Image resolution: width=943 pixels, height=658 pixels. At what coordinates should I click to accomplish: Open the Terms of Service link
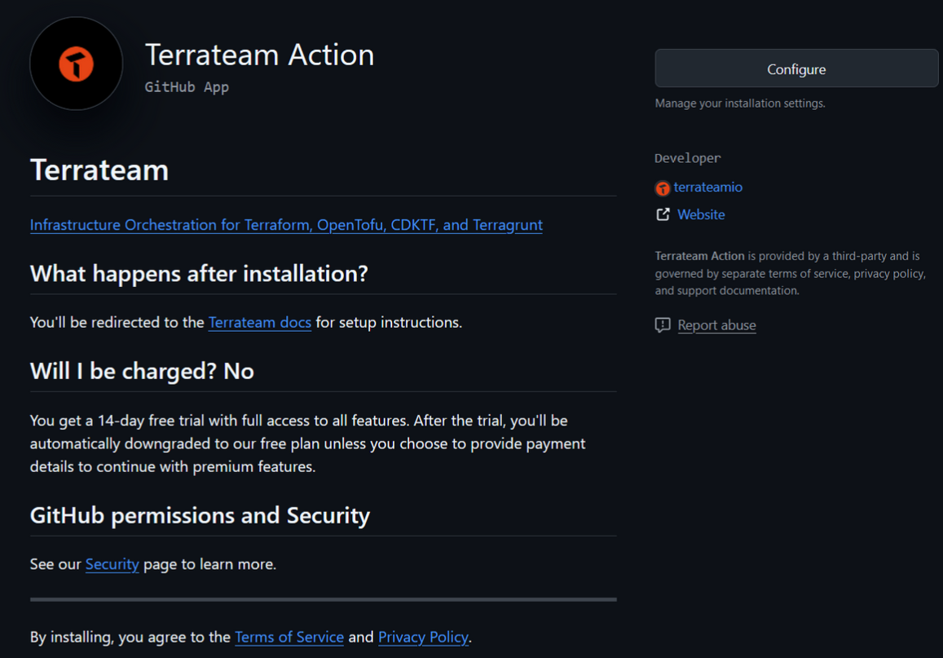289,637
